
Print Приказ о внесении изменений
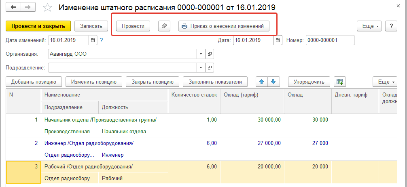(x=224, y=26)
